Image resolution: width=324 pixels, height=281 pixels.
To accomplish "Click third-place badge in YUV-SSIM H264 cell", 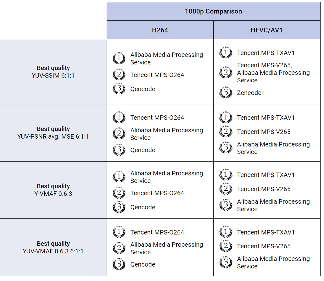I will 119,89.
